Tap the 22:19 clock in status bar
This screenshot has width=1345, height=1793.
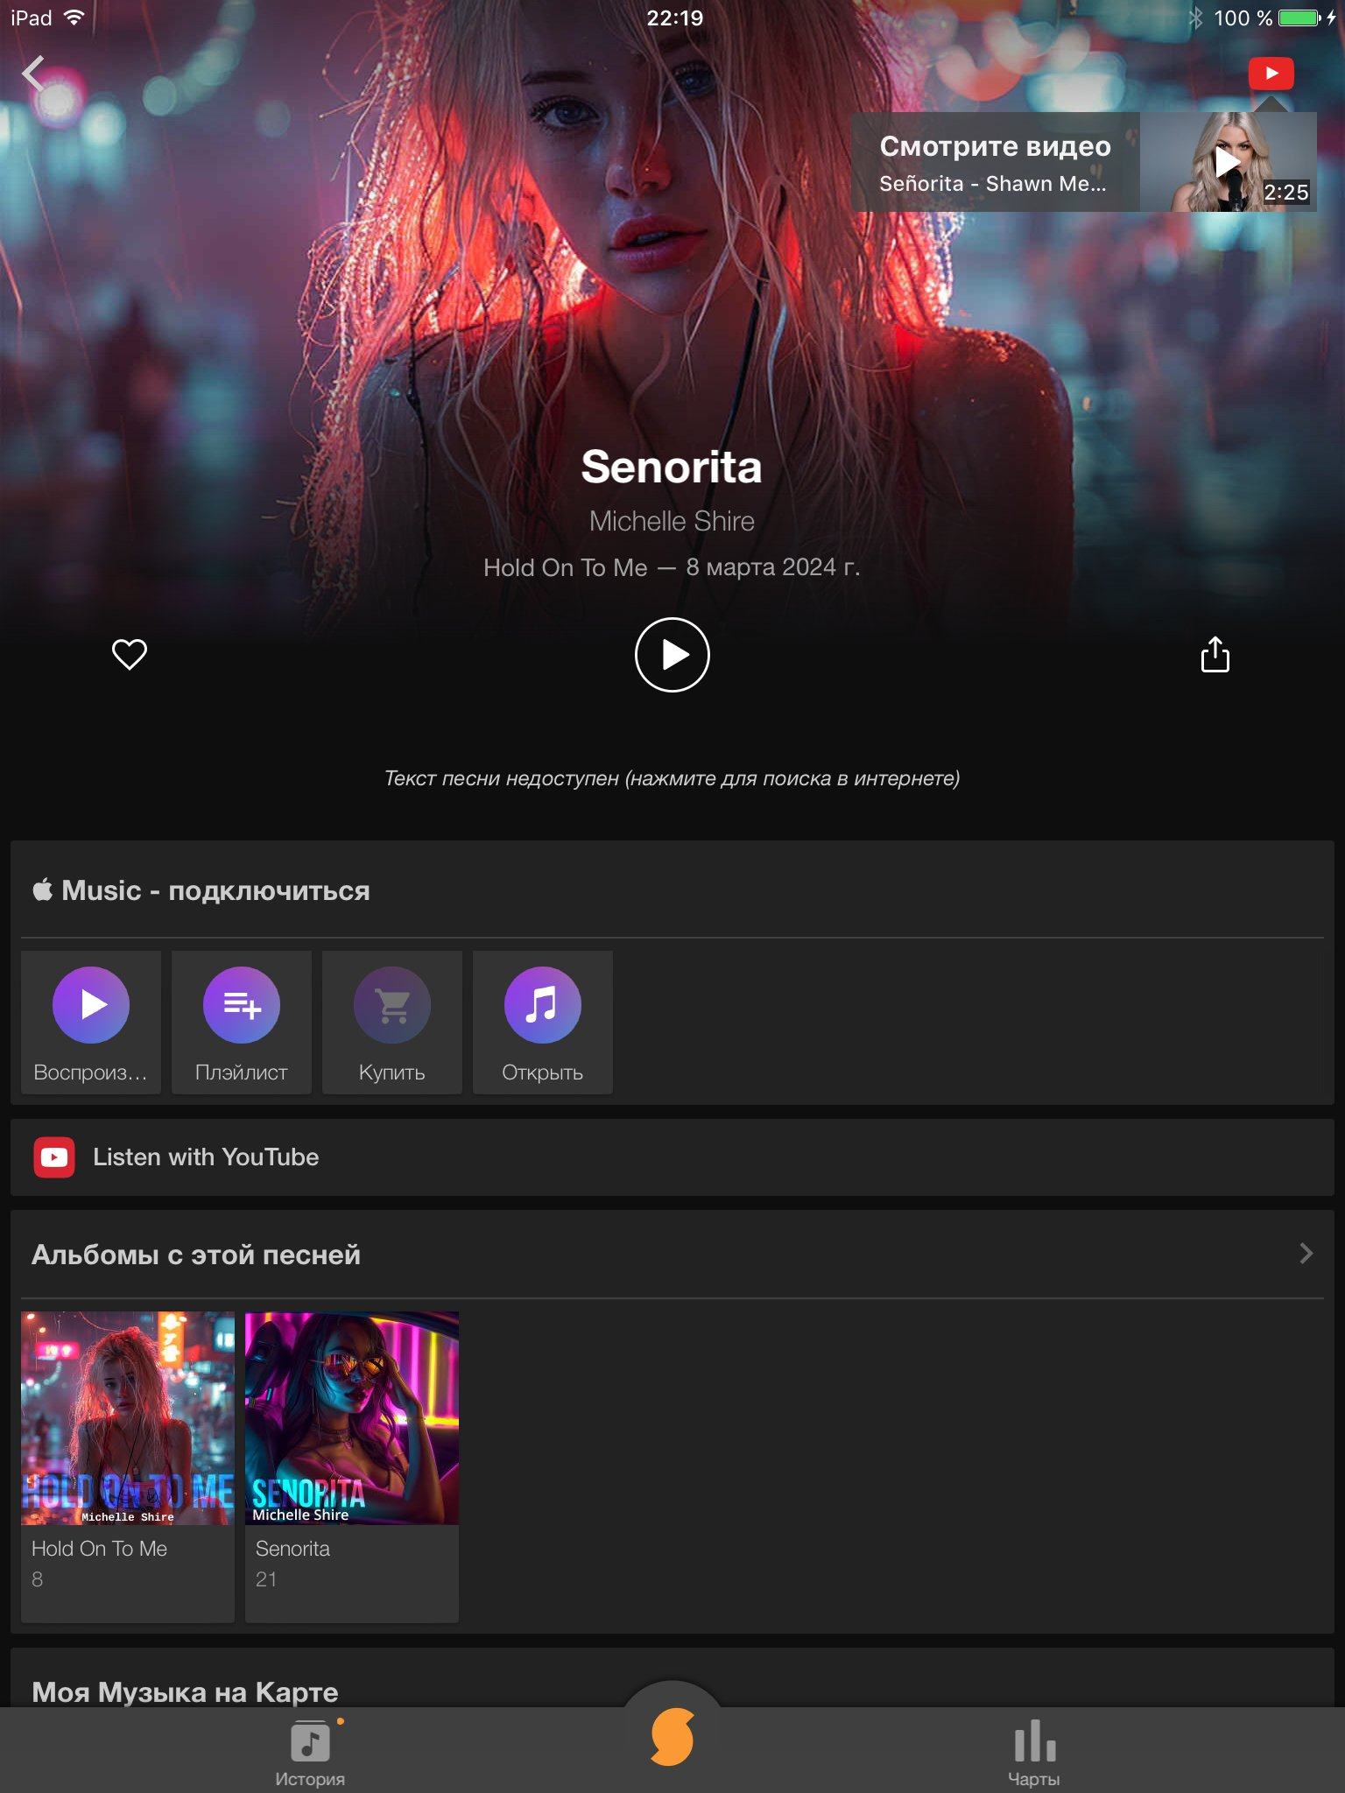click(x=674, y=18)
